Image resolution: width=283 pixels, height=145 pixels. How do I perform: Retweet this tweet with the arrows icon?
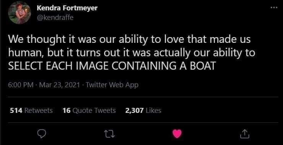click(110, 134)
